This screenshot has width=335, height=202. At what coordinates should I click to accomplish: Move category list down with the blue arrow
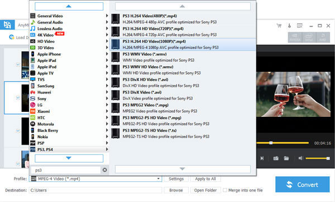(x=69, y=158)
